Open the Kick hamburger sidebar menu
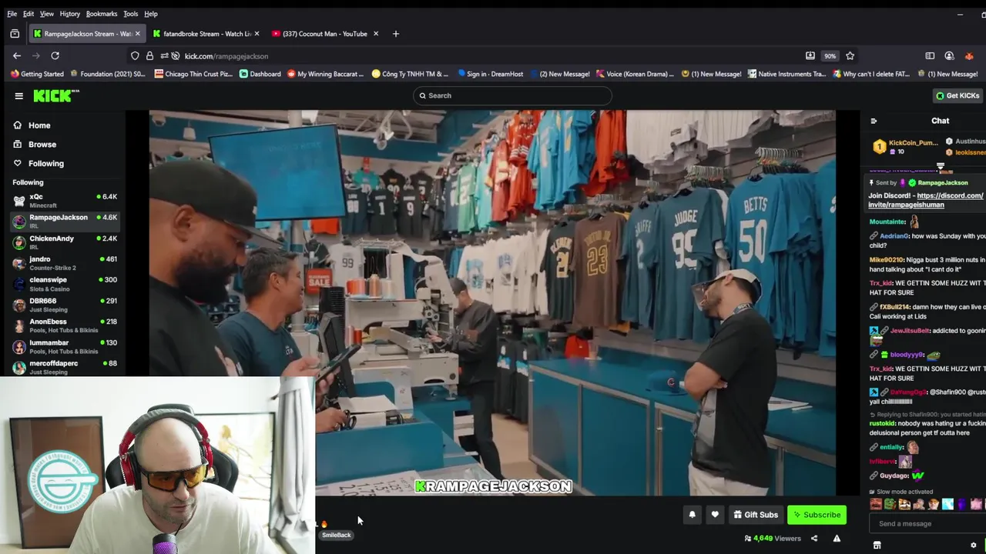 point(18,95)
